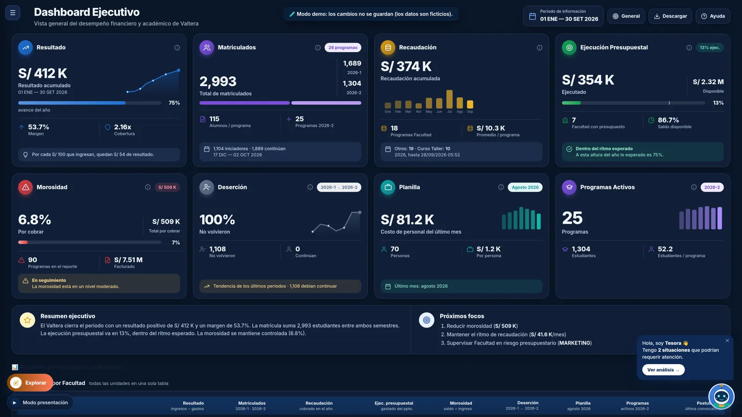Click the Deserción card info icon
This screenshot has height=417, width=742.
pos(310,187)
